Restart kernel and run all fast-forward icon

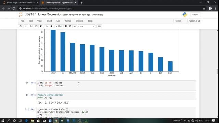(x=75, y=26)
